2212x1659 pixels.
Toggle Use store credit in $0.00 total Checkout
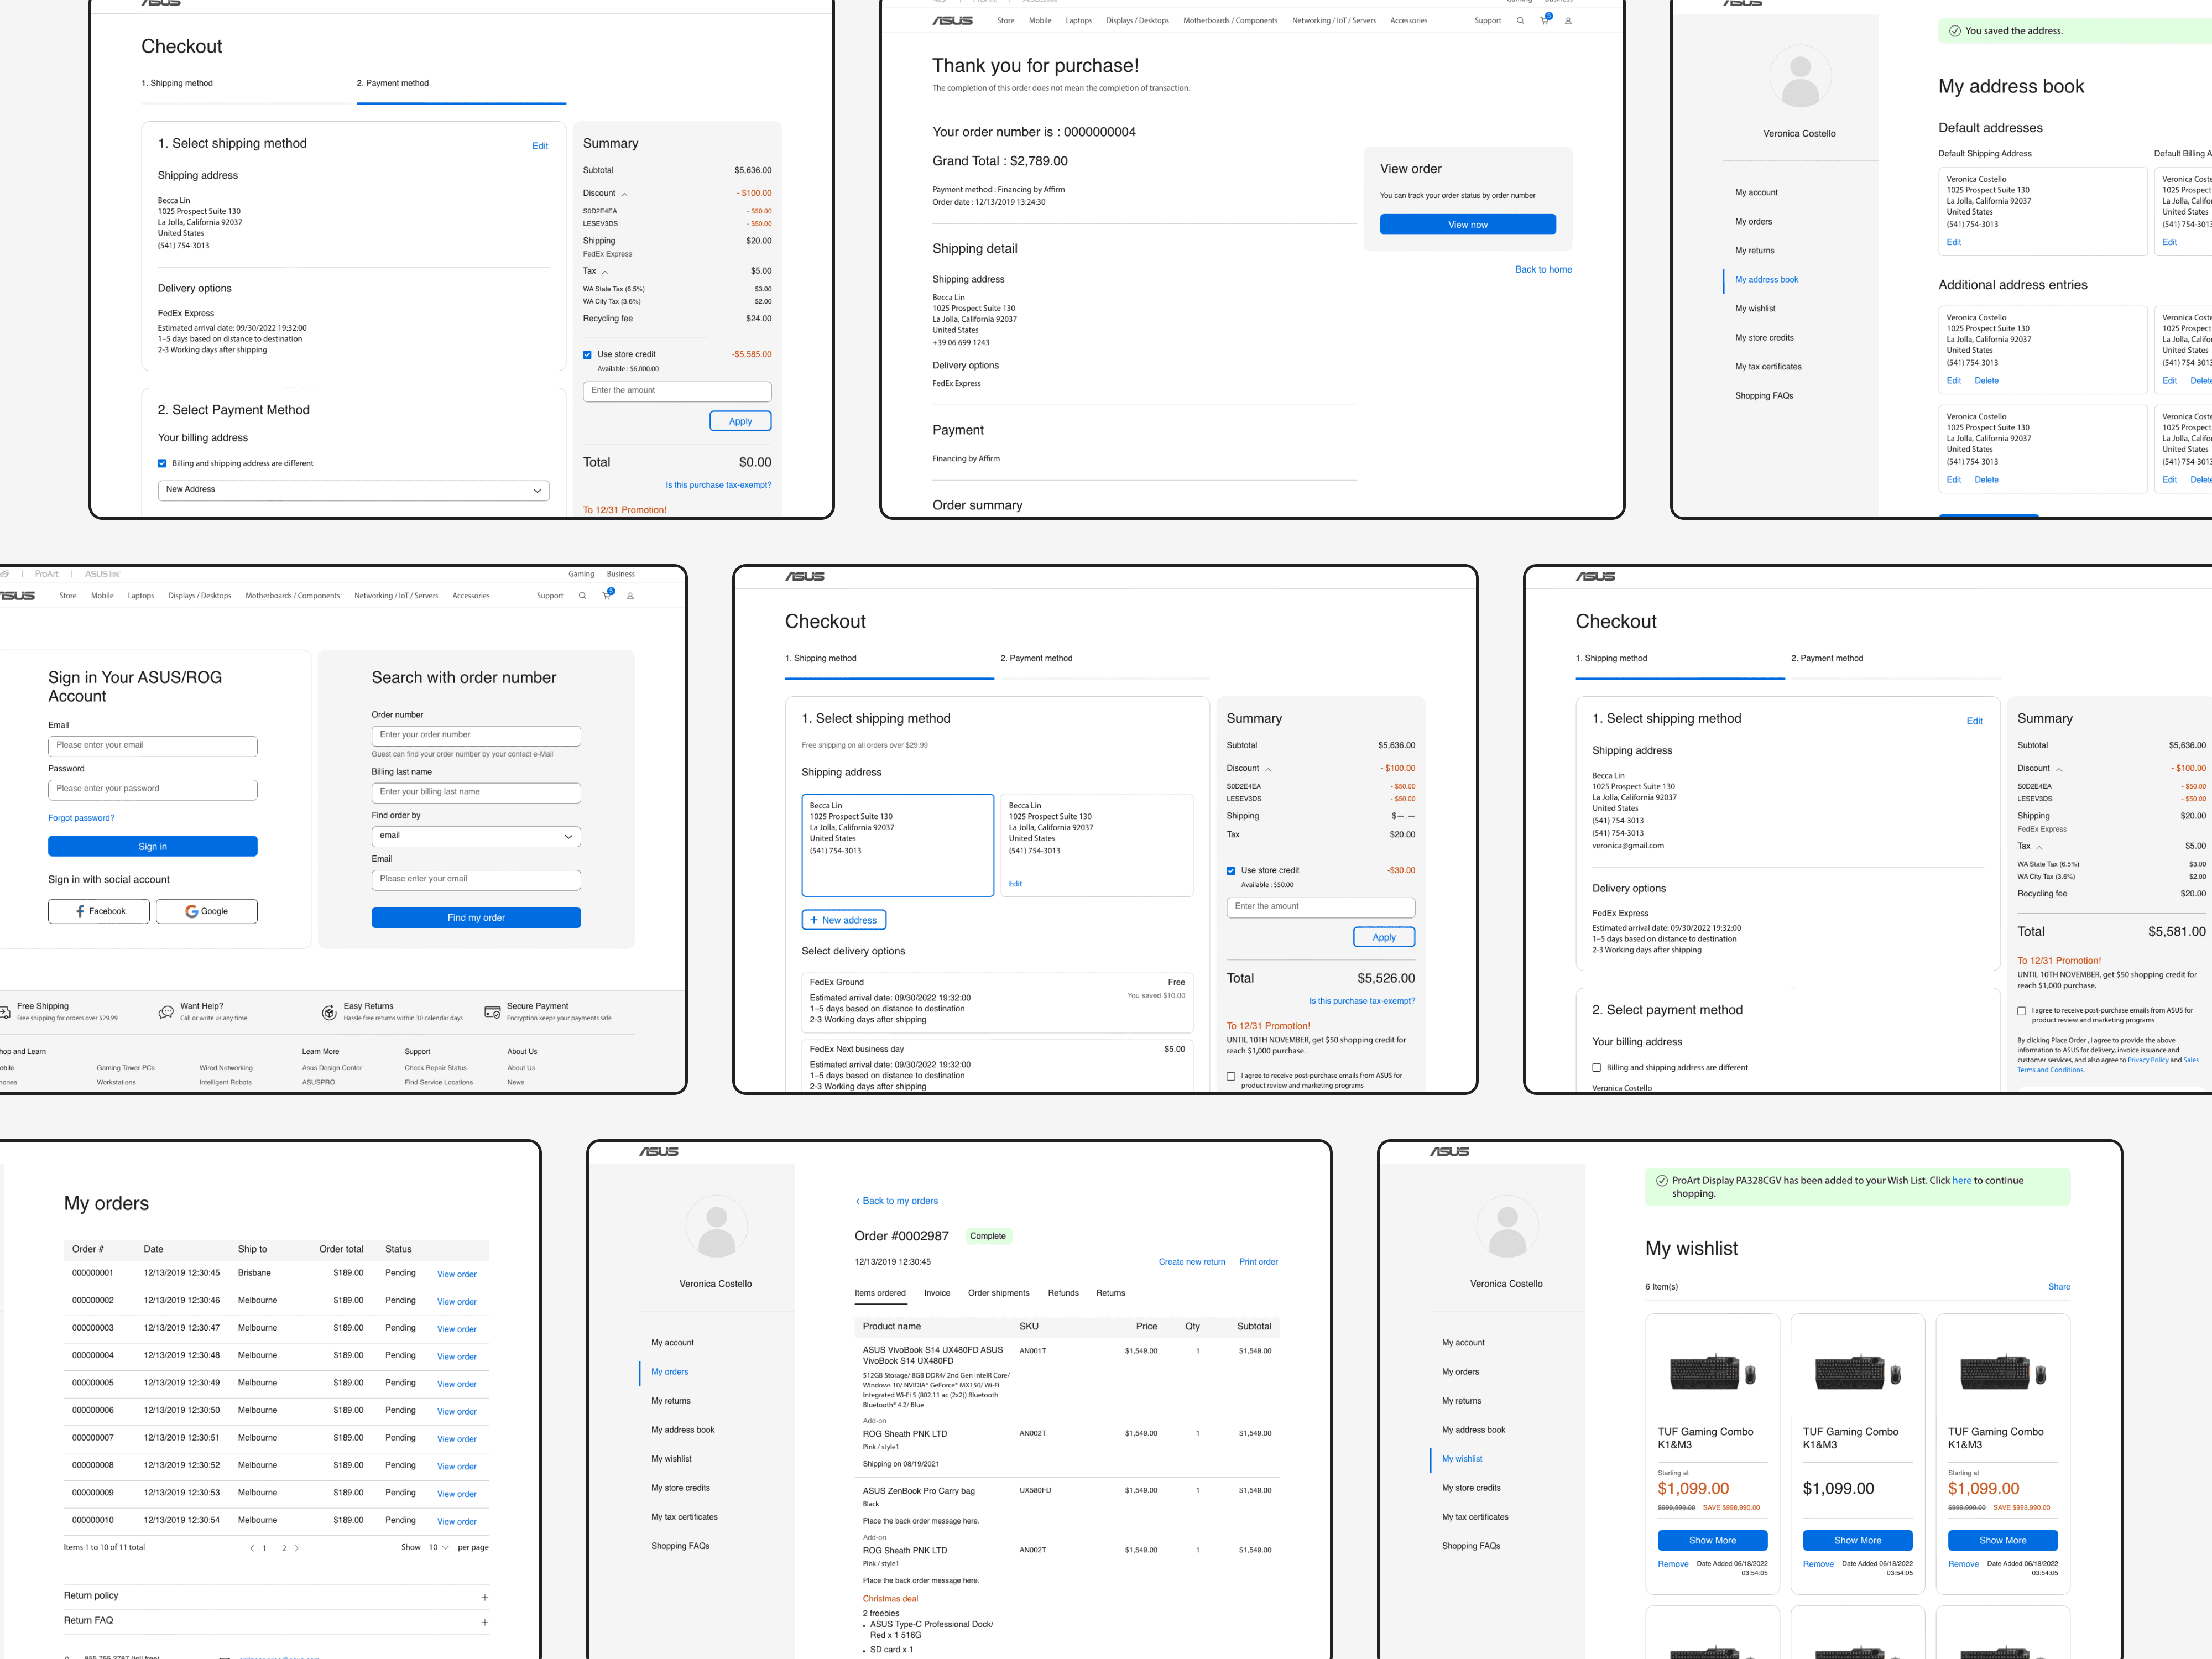(x=588, y=355)
